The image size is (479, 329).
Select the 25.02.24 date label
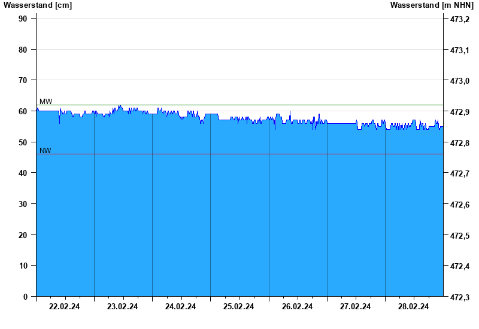click(x=238, y=306)
